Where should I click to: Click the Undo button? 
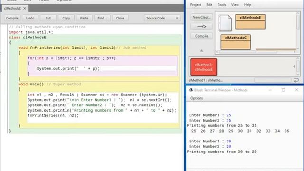coord(30,18)
